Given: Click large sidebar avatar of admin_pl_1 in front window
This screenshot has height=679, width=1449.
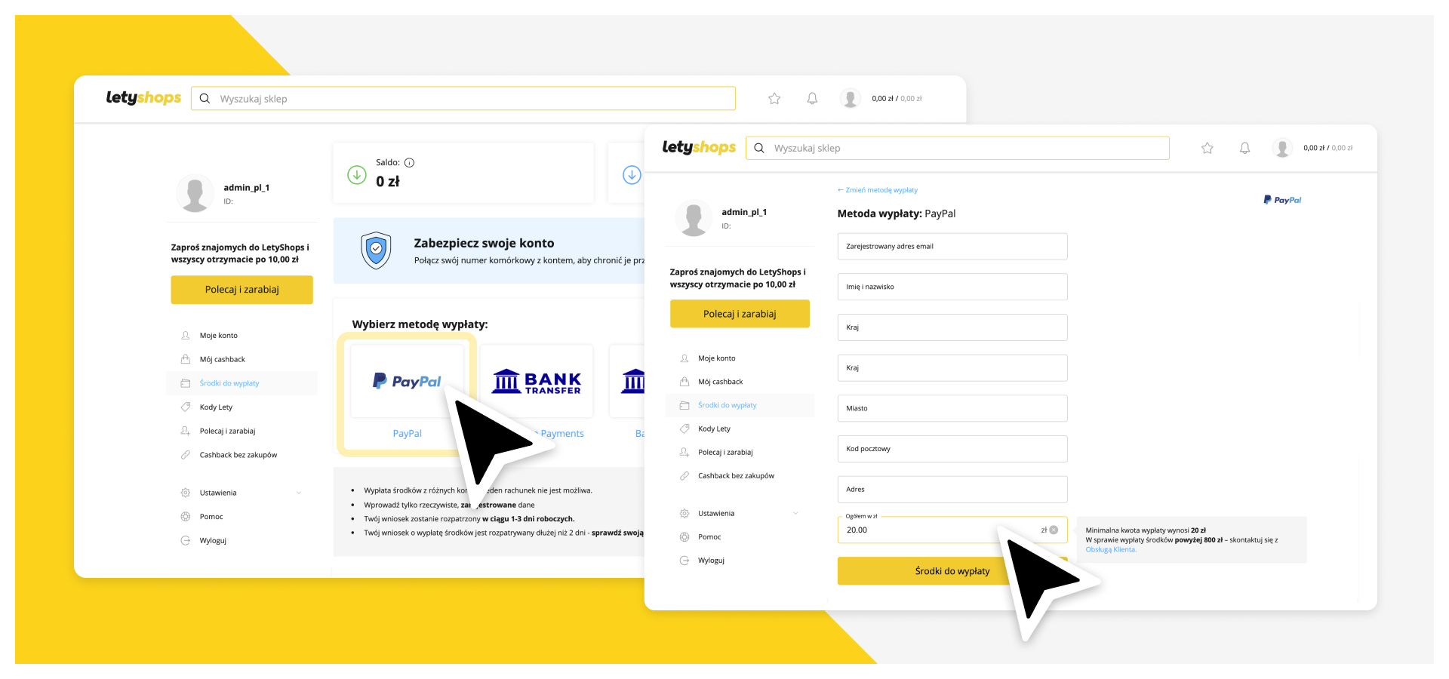Looking at the screenshot, I should [x=694, y=218].
